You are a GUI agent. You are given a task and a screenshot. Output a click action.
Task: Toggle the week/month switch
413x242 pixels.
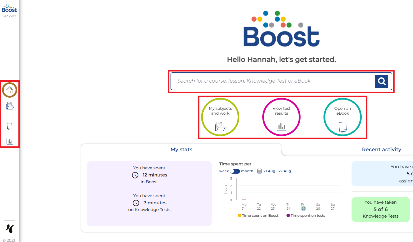click(235, 171)
